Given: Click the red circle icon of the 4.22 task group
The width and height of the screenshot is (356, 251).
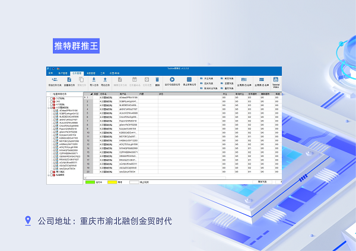Looking at the screenshot, I should [x=54, y=108].
